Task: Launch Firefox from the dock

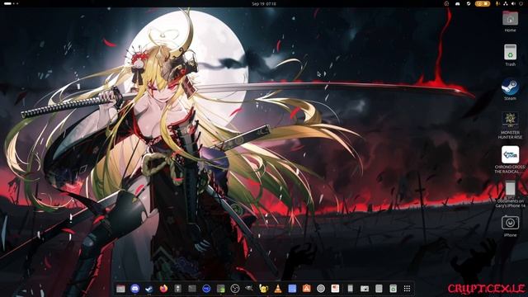Action: [163, 289]
